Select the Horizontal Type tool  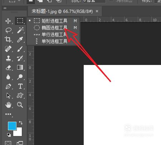[20, 86]
